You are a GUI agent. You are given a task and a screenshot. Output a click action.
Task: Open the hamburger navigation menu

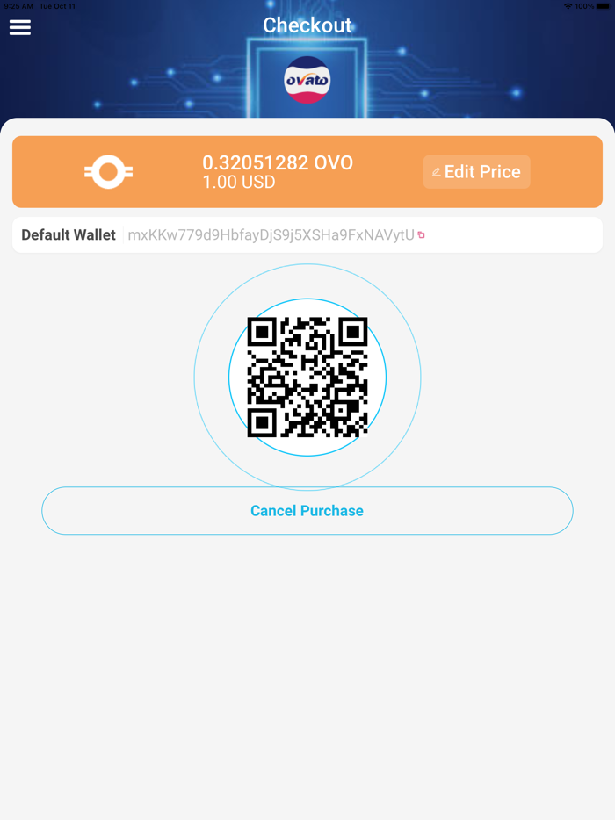coord(20,27)
